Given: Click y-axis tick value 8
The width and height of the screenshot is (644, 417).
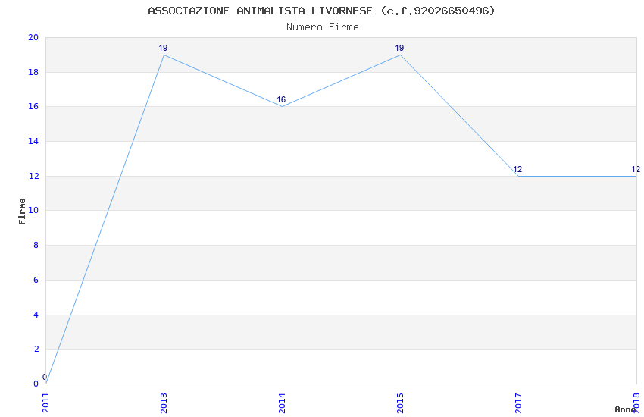Looking at the screenshot, I should coord(36,245).
